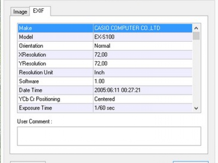Click the Inch resolution unit value

click(x=99, y=72)
